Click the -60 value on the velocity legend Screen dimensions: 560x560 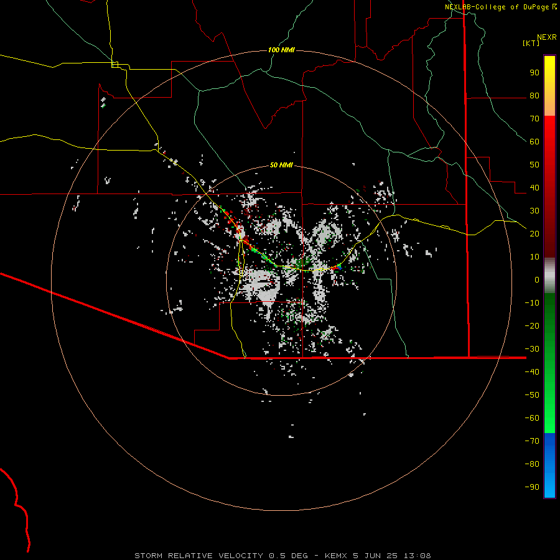click(532, 418)
